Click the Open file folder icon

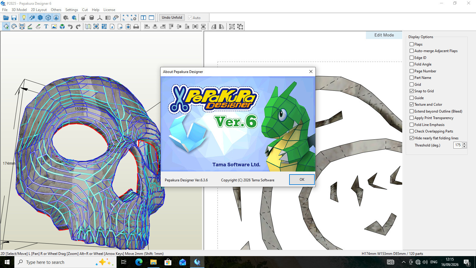click(6, 18)
